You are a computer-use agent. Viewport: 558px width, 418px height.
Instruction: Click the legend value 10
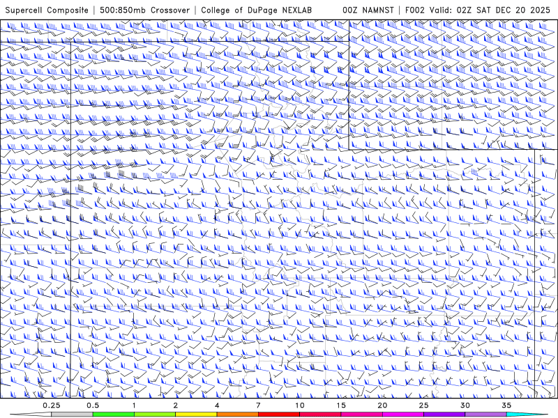point(300,405)
